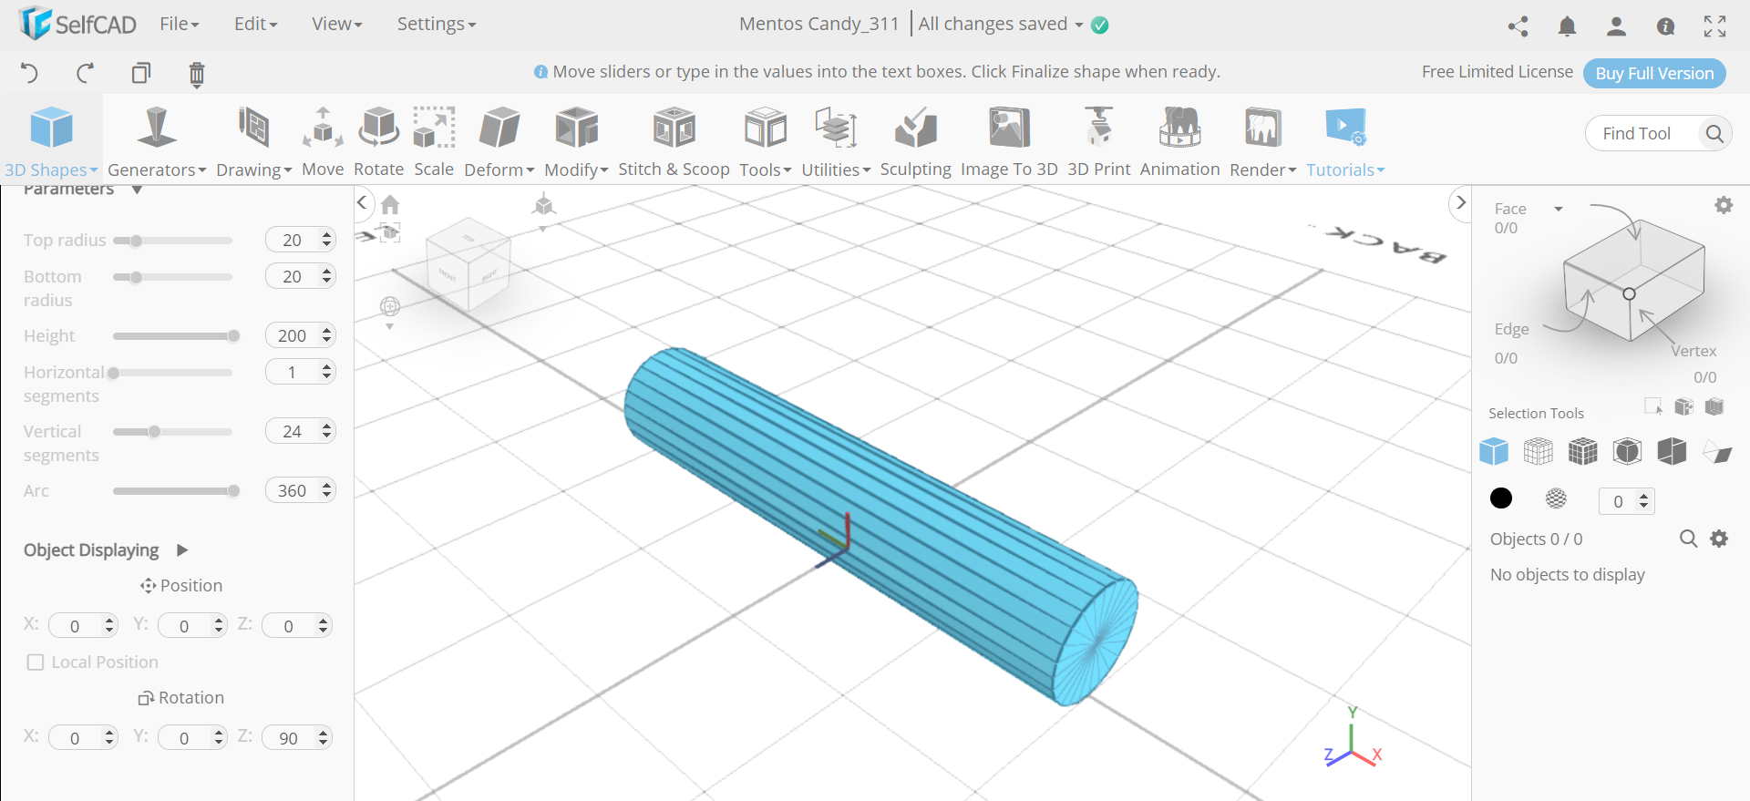
Task: Click the SelfCAD logo
Action: tap(78, 24)
